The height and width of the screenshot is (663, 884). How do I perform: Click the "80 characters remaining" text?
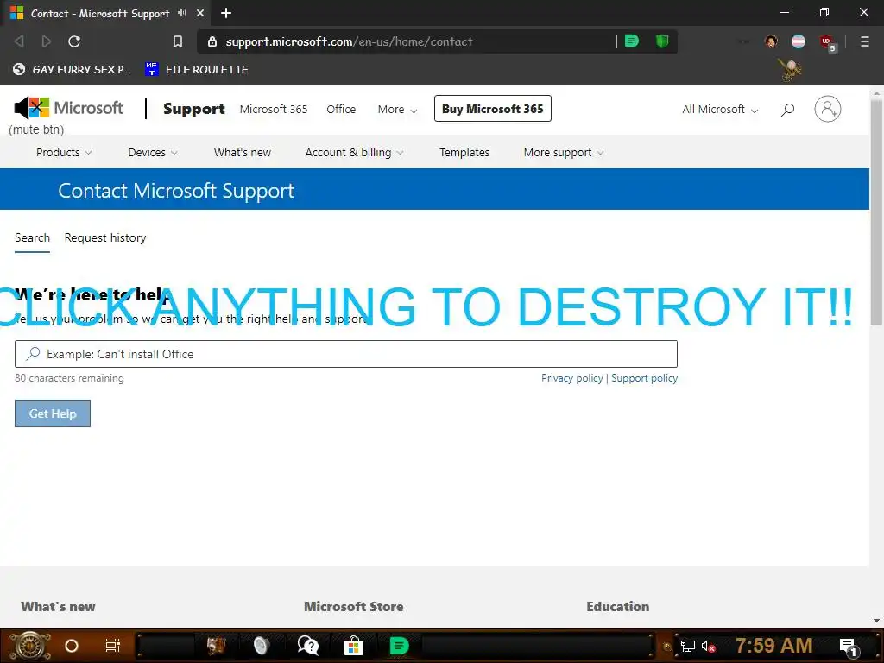point(69,378)
